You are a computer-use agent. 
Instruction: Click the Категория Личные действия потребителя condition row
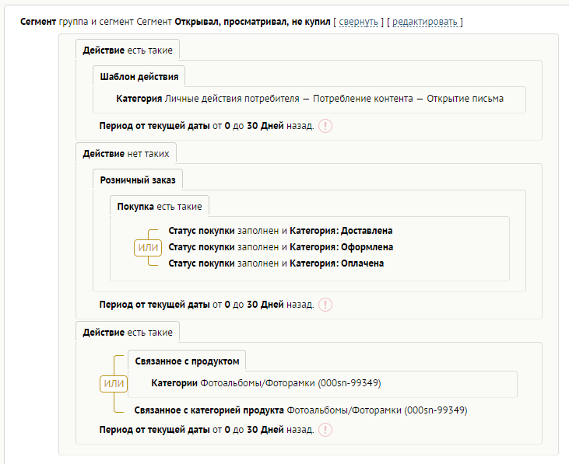pyautogui.click(x=310, y=99)
